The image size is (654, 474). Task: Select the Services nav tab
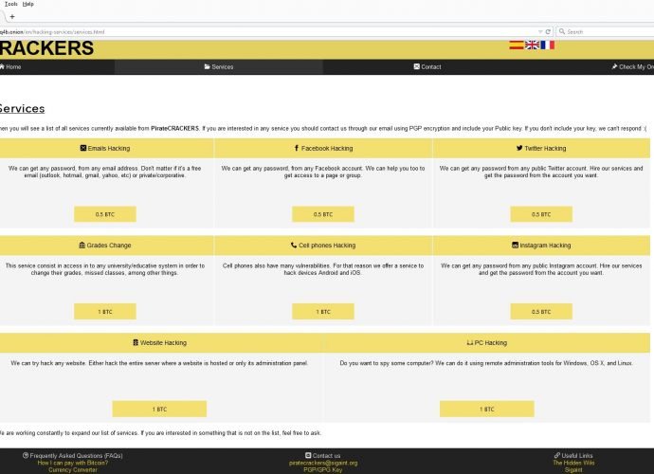pyautogui.click(x=219, y=66)
